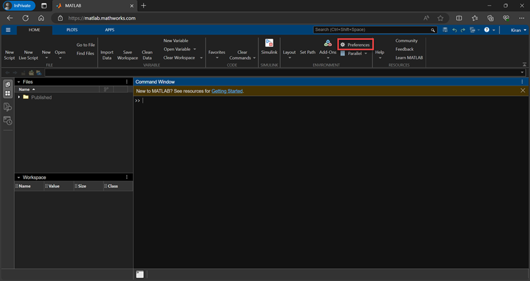Select the four-squares Workspace icon in sidebar
Image resolution: width=530 pixels, height=281 pixels.
[x=8, y=93]
